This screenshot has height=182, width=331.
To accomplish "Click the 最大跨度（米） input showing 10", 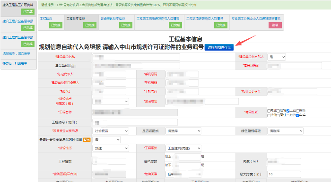I will click(x=284, y=174).
